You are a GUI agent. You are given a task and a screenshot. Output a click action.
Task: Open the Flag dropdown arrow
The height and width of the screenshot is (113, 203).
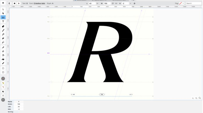[x=183, y=3]
